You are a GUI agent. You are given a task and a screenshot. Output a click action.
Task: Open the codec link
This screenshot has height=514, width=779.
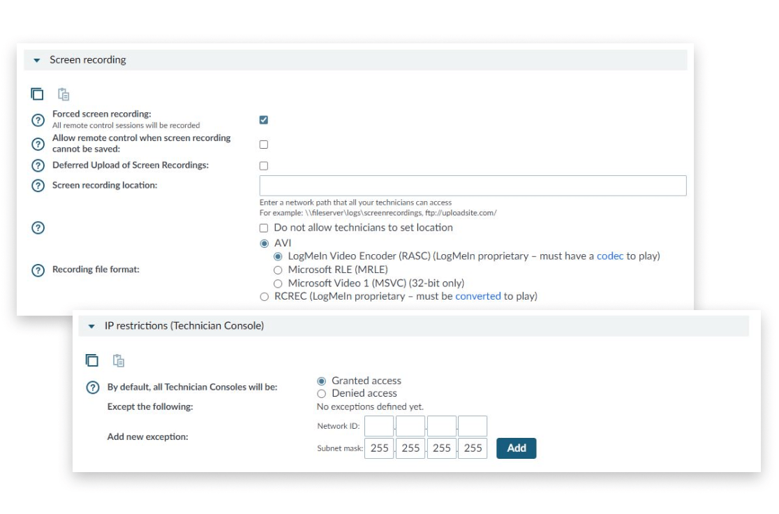tap(609, 256)
